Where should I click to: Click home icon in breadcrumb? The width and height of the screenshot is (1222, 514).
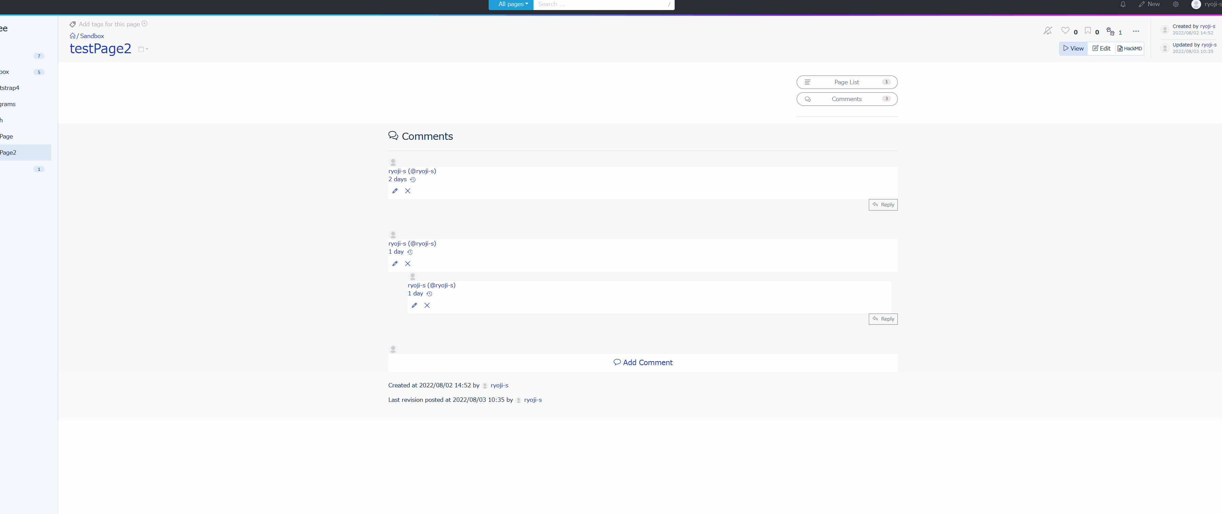pyautogui.click(x=72, y=36)
